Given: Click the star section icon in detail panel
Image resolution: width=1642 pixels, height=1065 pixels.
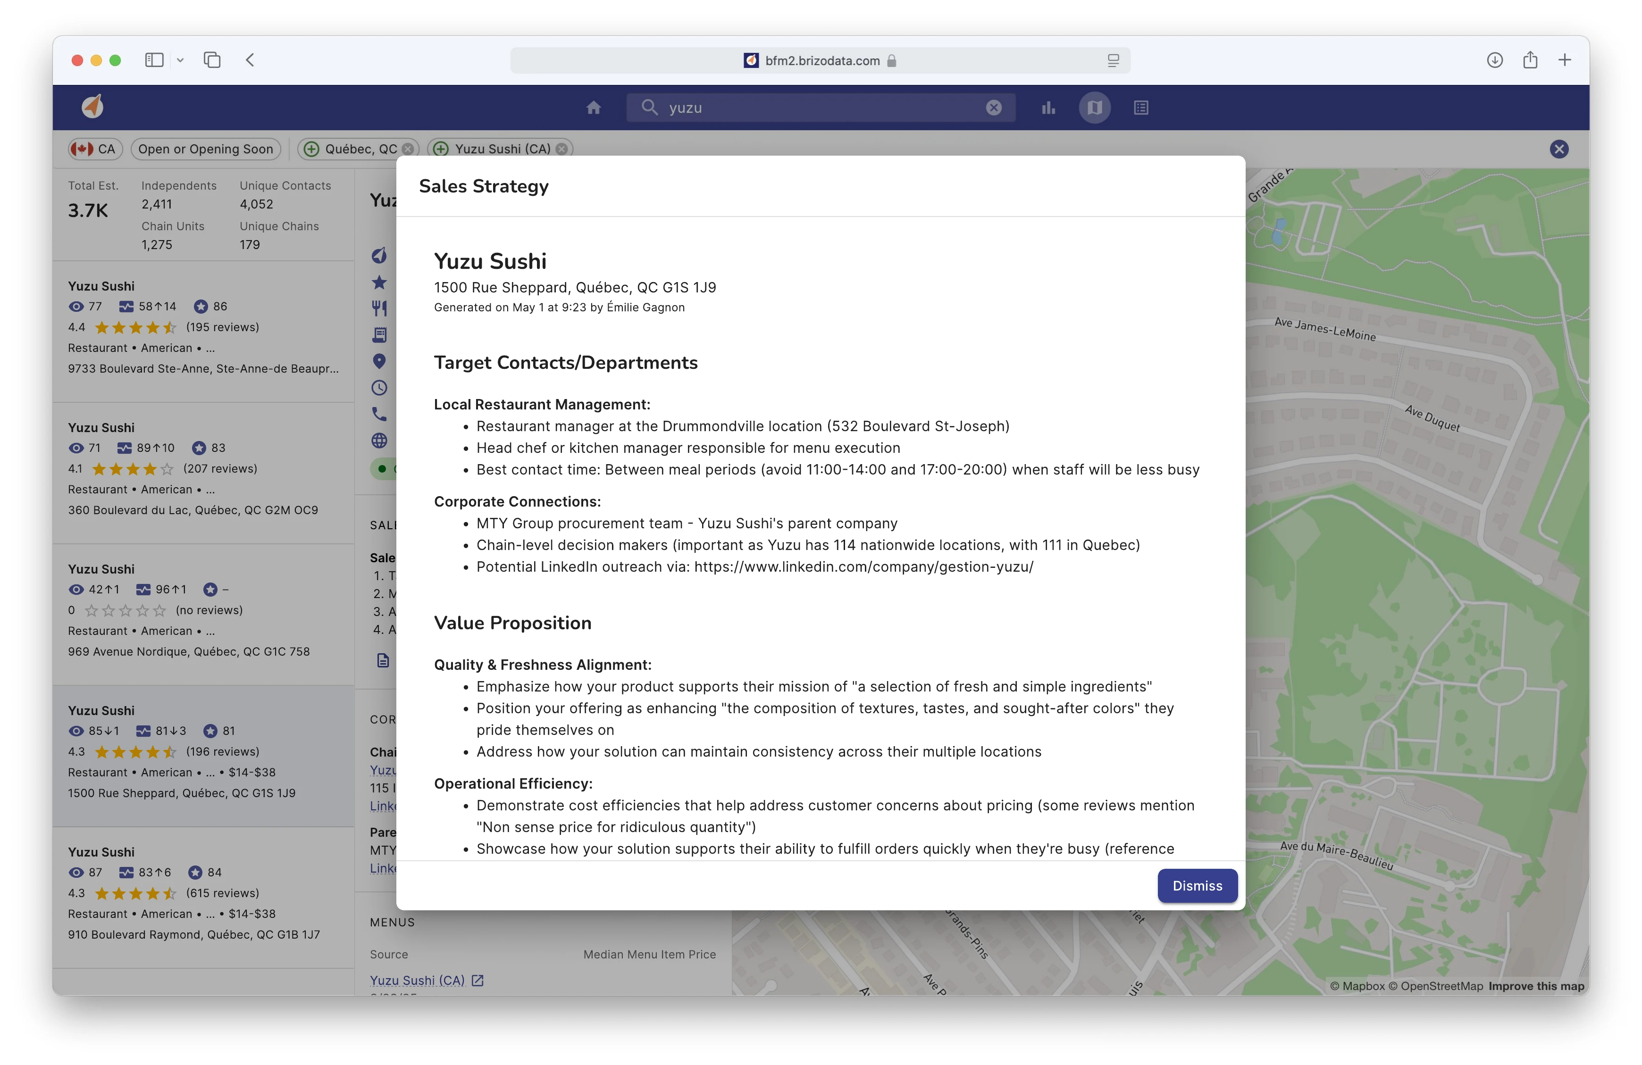Looking at the screenshot, I should click(379, 282).
